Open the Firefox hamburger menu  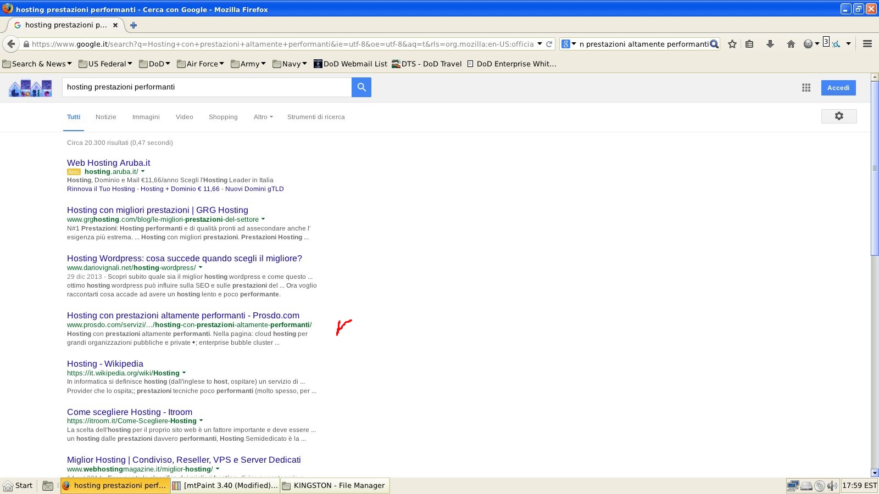click(867, 44)
